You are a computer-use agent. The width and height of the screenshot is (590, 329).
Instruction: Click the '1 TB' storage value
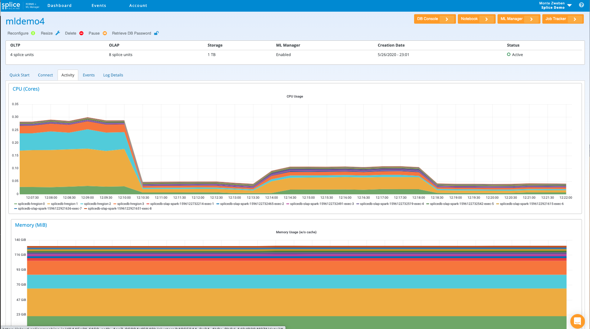[212, 55]
